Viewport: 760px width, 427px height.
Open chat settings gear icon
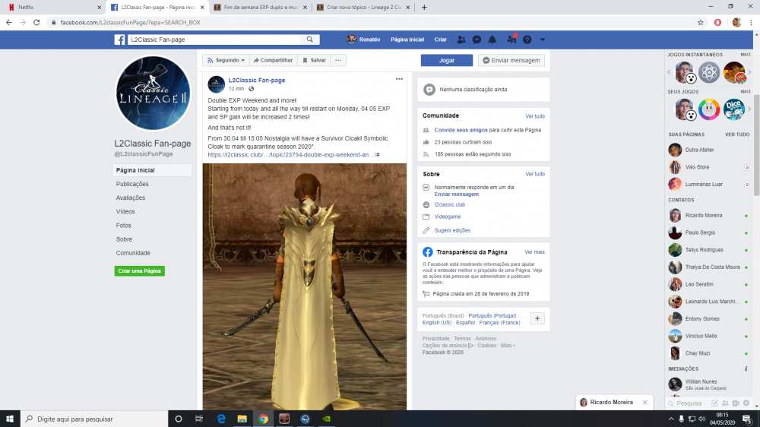point(746,403)
